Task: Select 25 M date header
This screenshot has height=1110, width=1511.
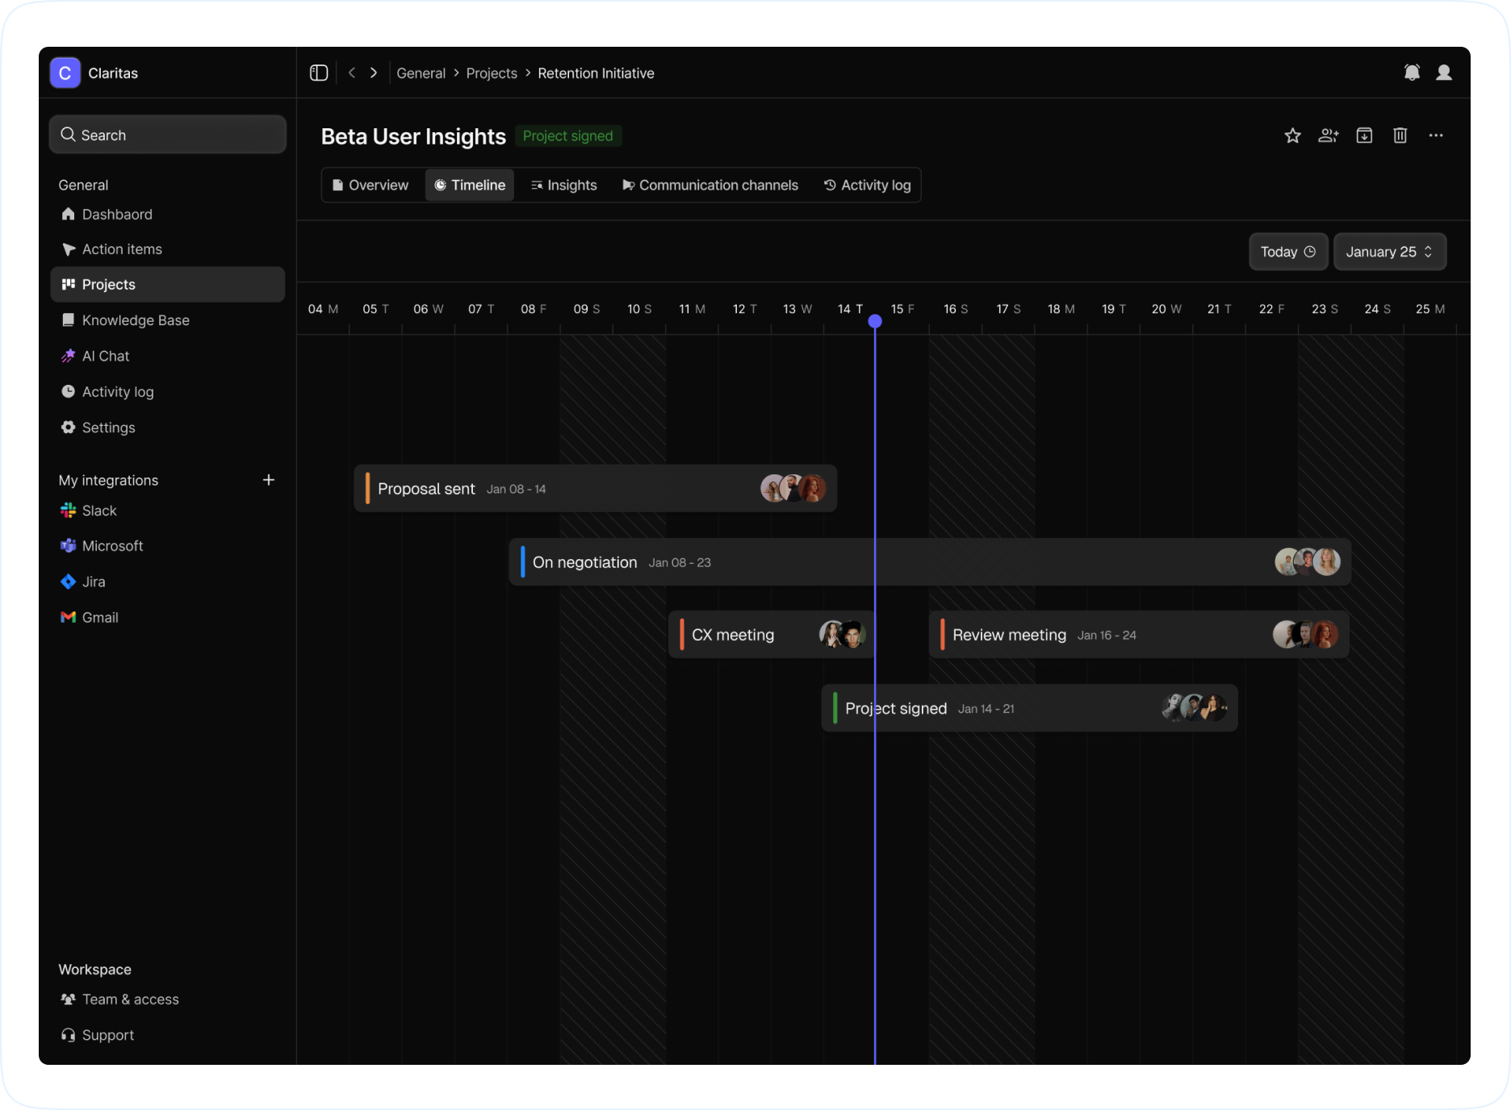Action: click(x=1430, y=309)
